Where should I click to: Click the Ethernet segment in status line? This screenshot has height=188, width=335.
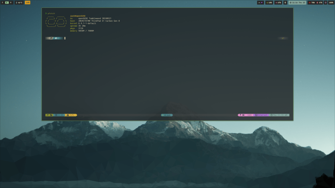pos(262,115)
